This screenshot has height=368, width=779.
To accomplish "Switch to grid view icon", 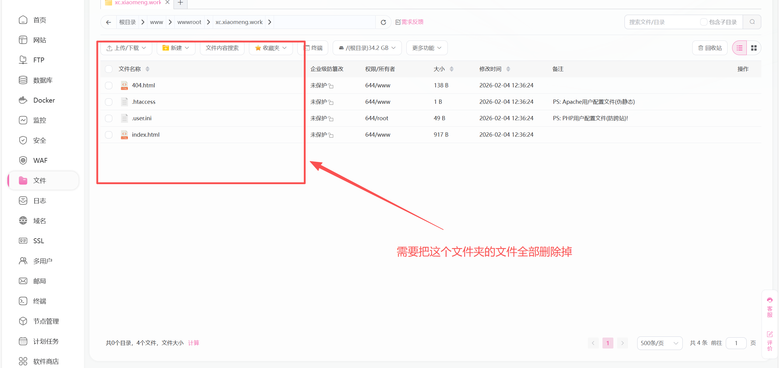I will (x=754, y=48).
